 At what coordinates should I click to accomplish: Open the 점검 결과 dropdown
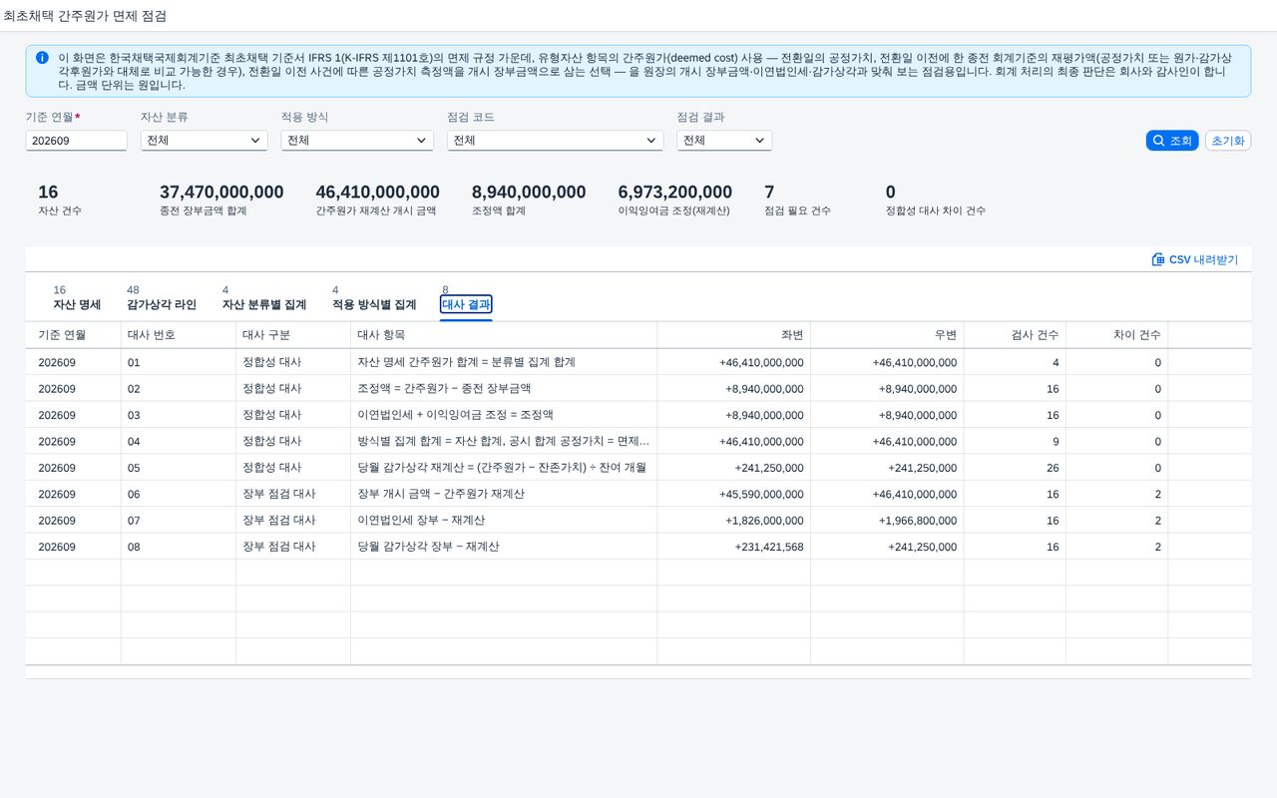[724, 141]
